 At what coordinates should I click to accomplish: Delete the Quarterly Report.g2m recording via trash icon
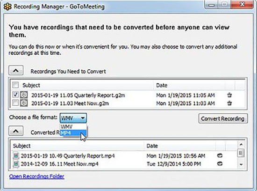(x=229, y=95)
